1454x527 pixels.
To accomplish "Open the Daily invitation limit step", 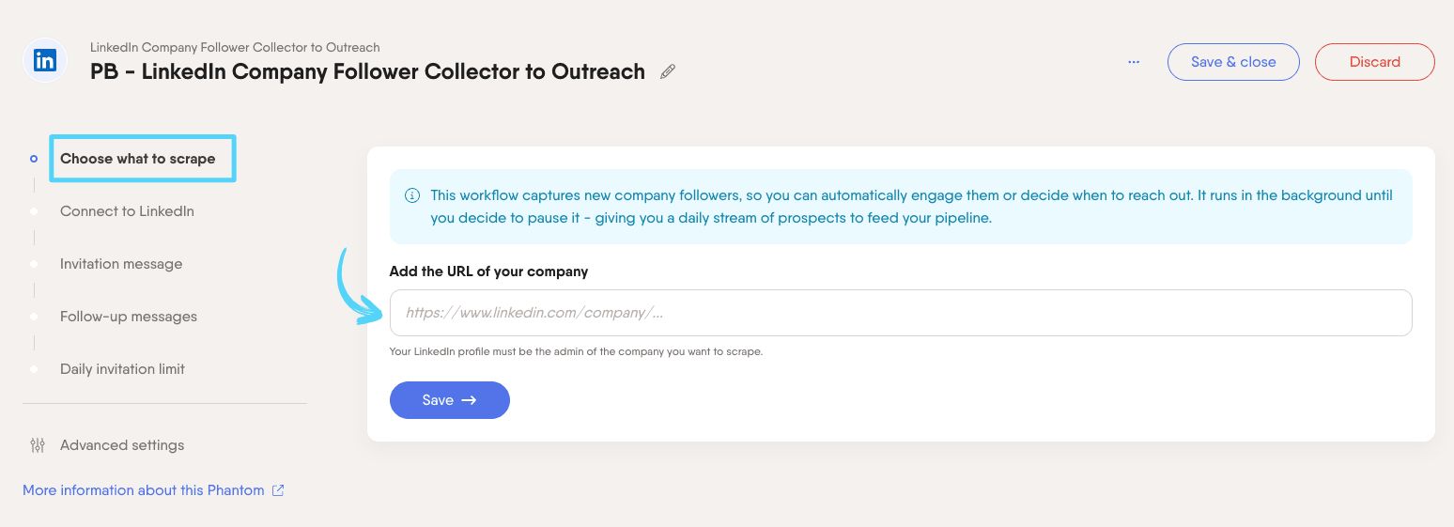I will tap(122, 369).
